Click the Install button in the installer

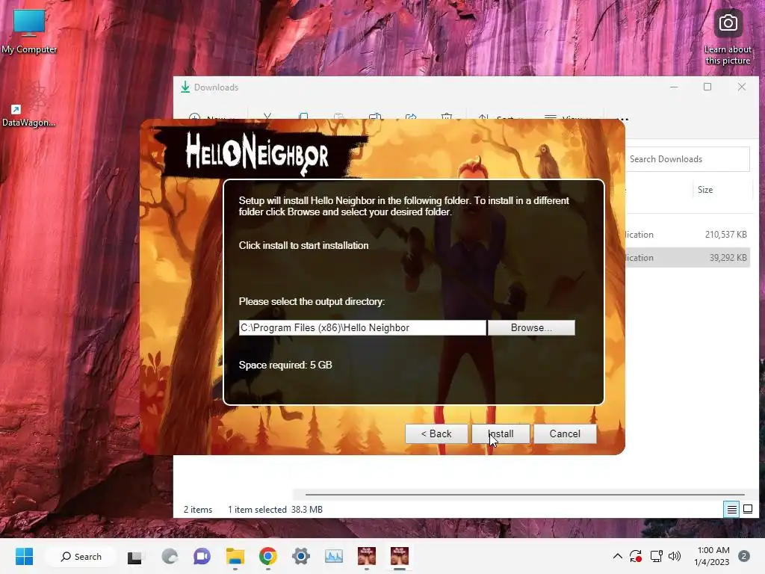501,433
